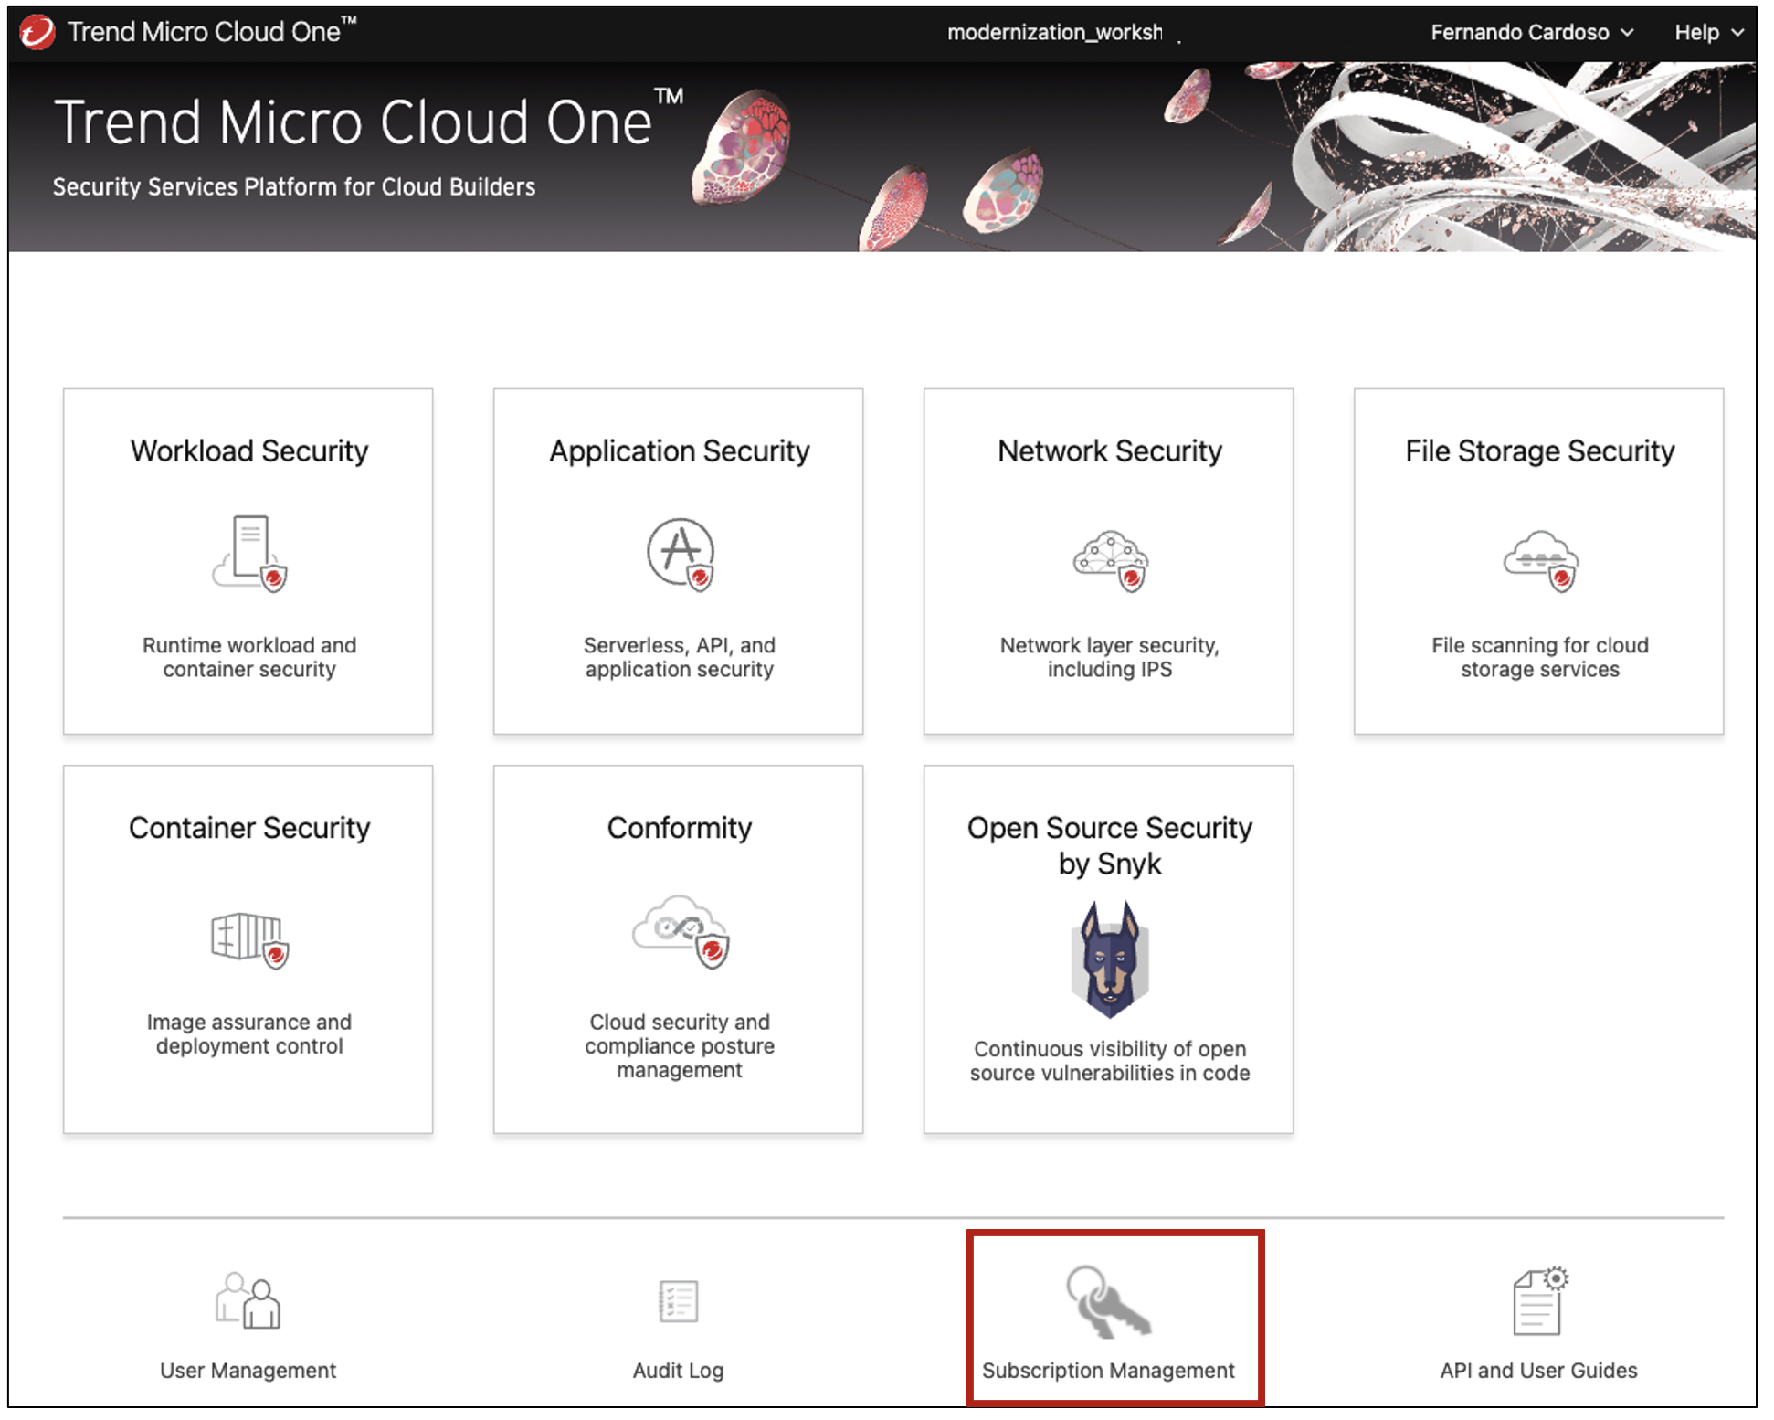
Task: Click the User Management label
Action: [x=248, y=1370]
